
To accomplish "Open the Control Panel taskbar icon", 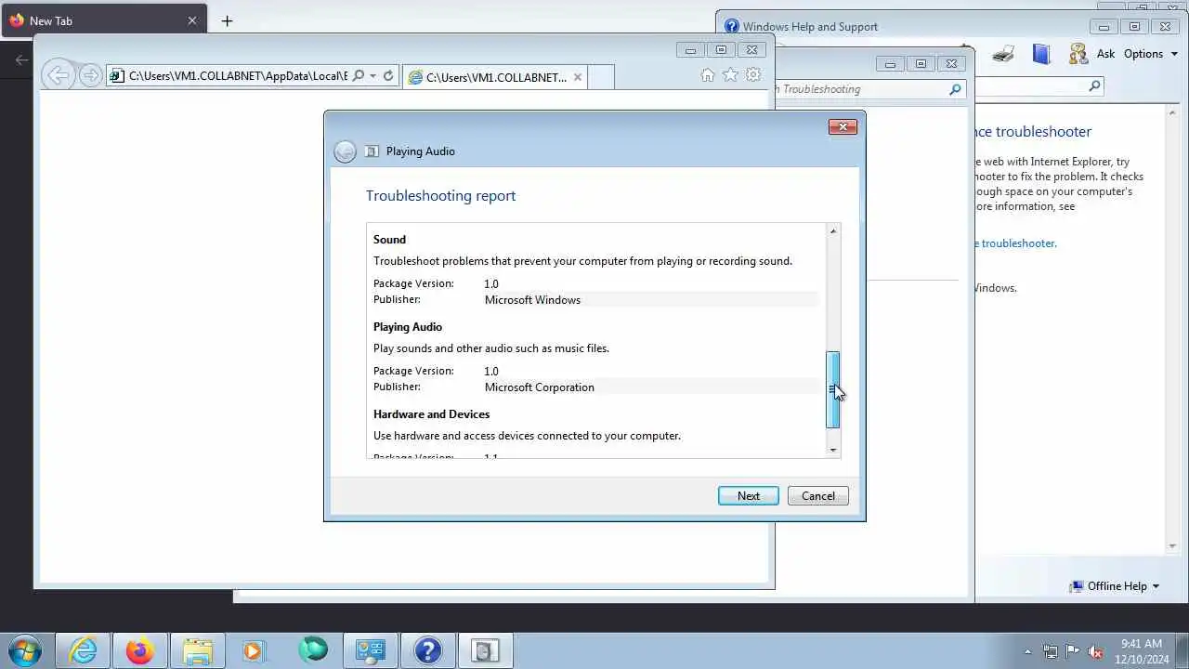I will pyautogui.click(x=371, y=650).
